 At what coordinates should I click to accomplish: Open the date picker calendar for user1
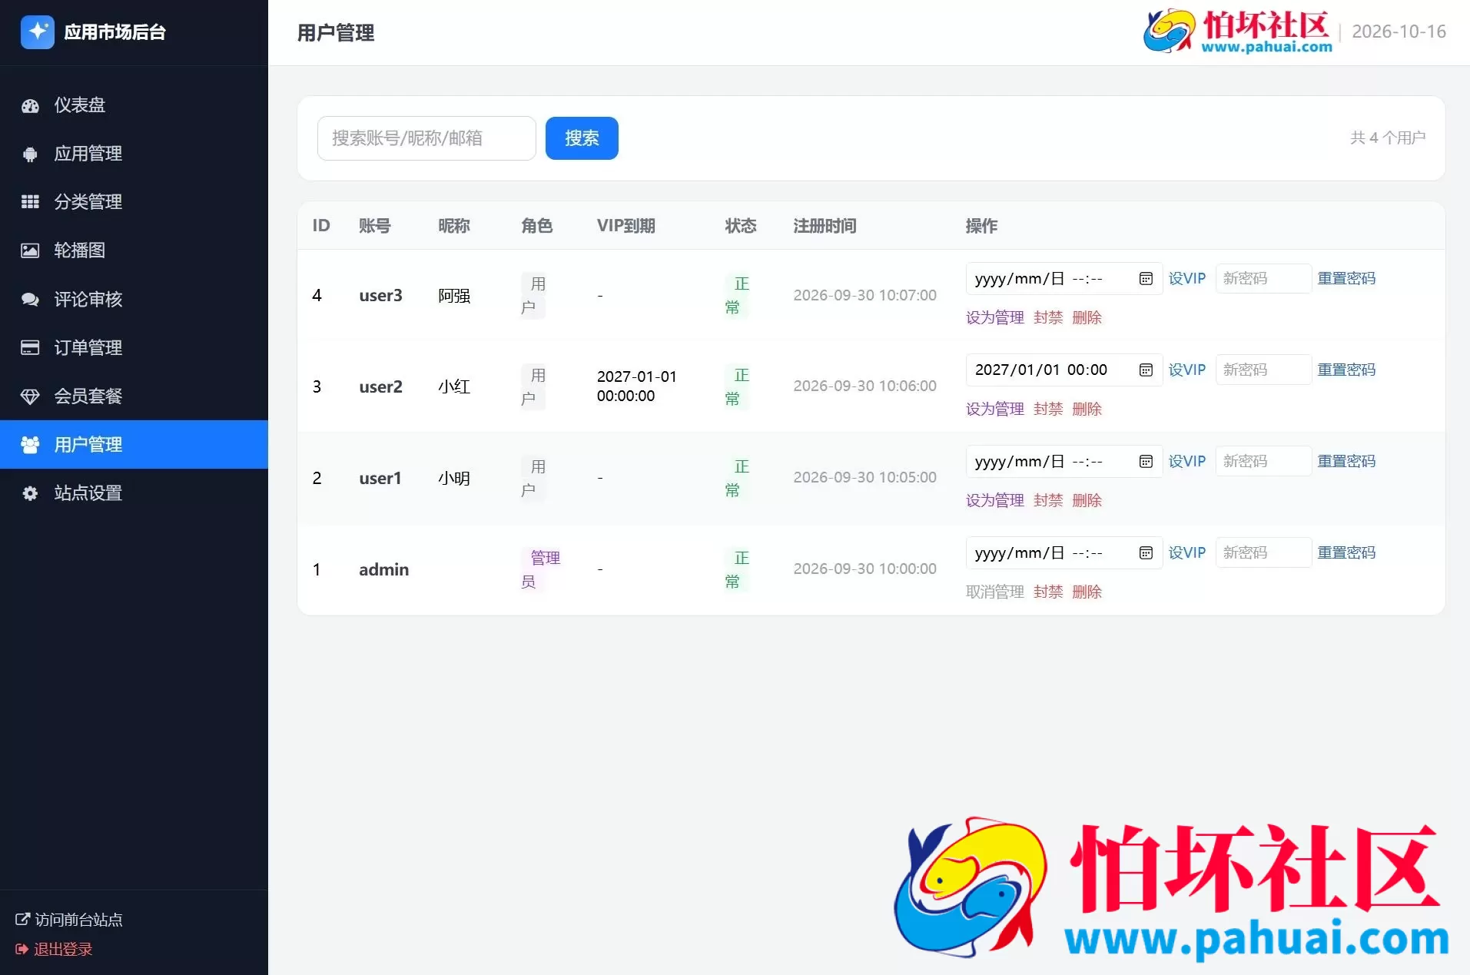pos(1146,462)
